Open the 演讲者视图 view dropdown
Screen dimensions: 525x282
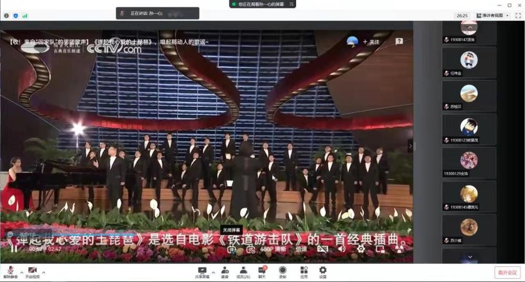click(493, 16)
